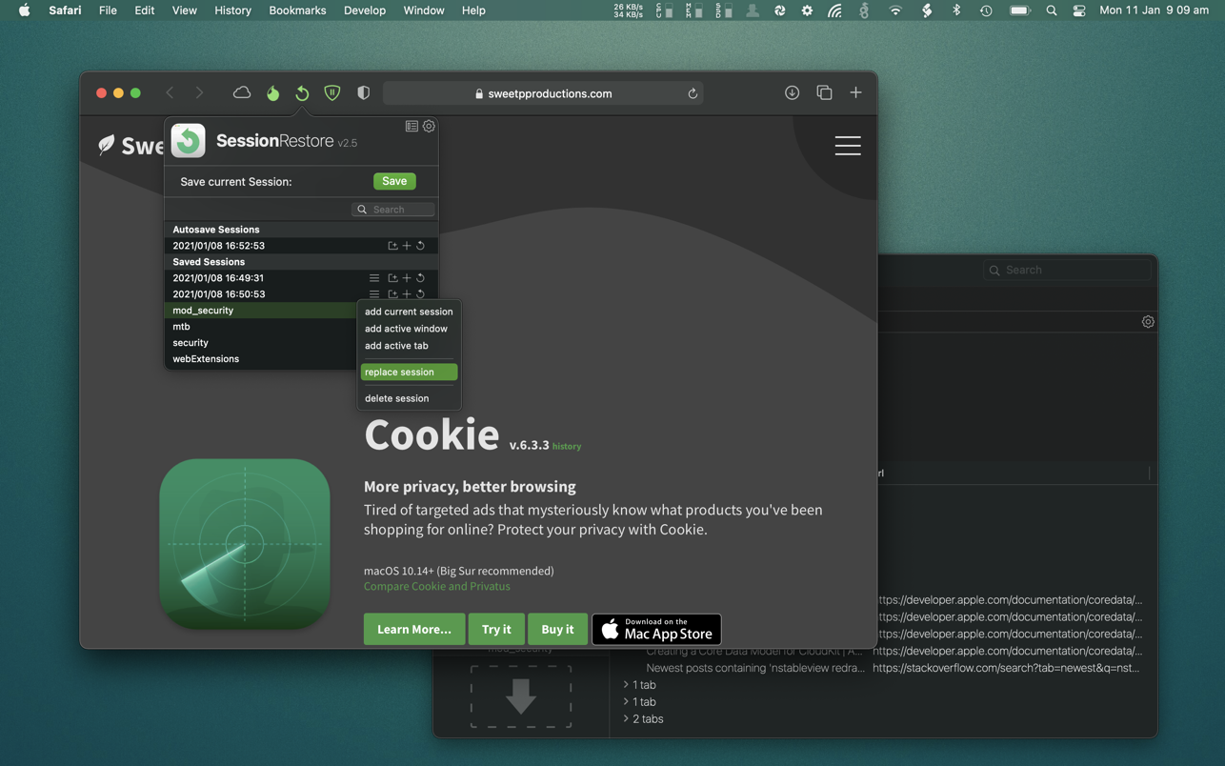This screenshot has height=766, width=1225.
Task: Open list menu for 16:49:31 session
Action: point(374,278)
